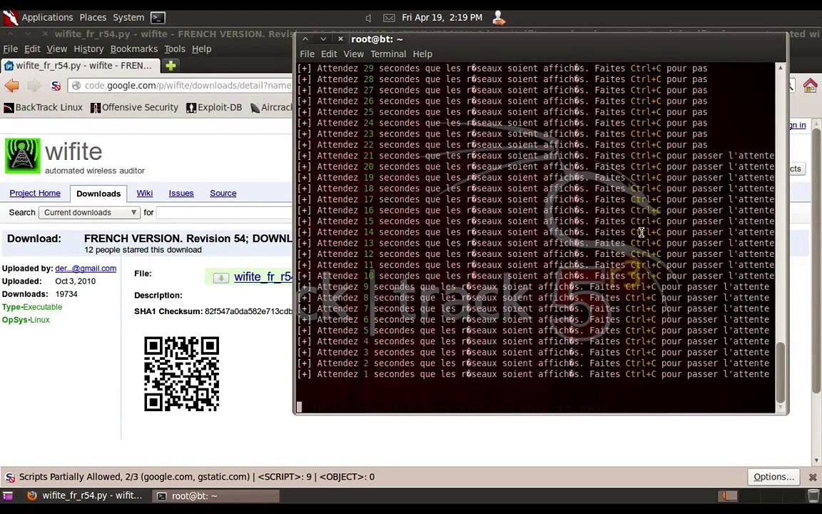This screenshot has height=514, width=822.
Task: Open the Places menu in top panel
Action: (93, 17)
